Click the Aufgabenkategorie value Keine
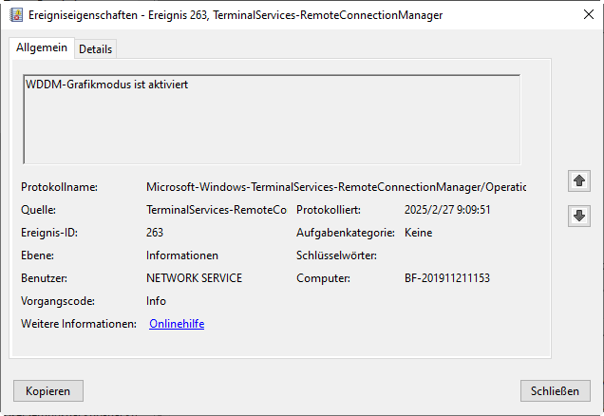This screenshot has height=416, width=604. point(419,233)
